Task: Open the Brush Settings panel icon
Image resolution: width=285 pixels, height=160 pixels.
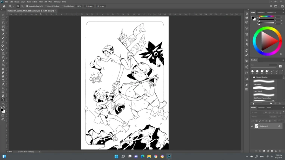Action: (247, 28)
